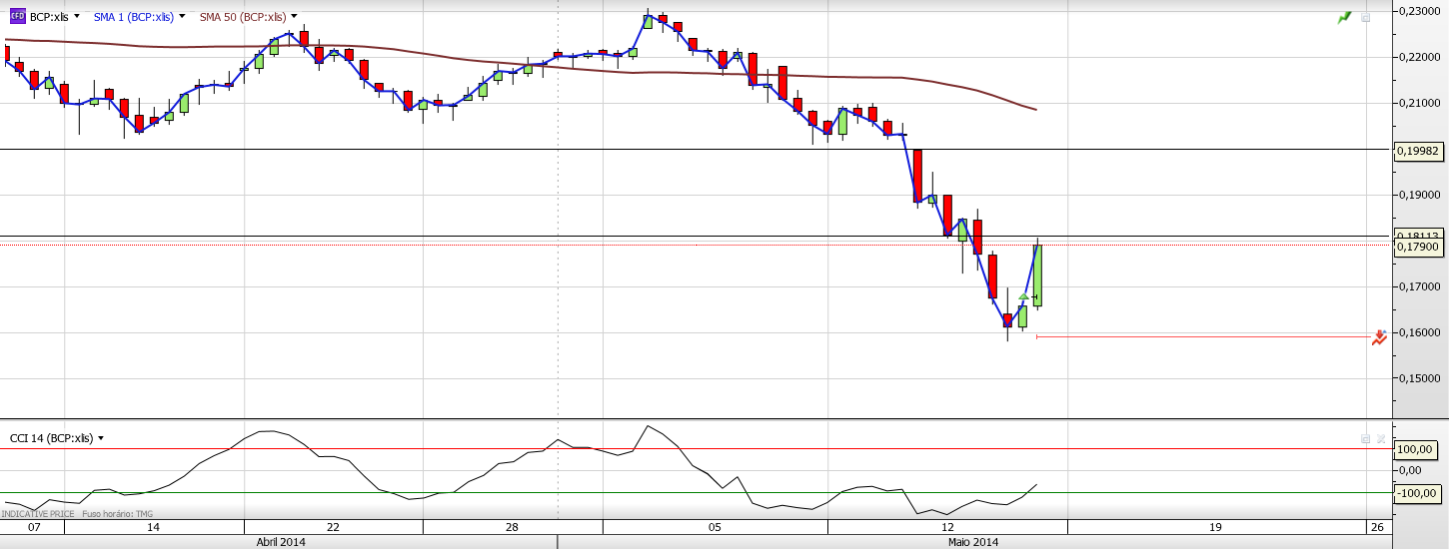1449x549 pixels.
Task: Open the BCP:xlis instrument dropdown
Action: coord(79,17)
